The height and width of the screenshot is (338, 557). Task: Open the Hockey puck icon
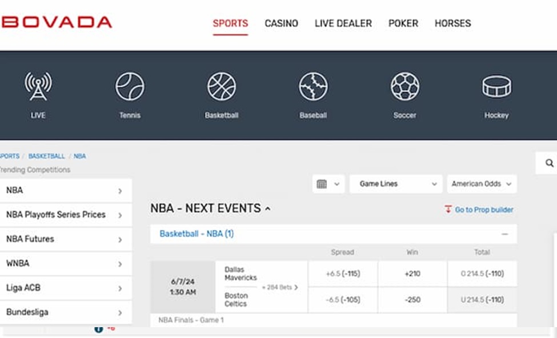pyautogui.click(x=496, y=87)
